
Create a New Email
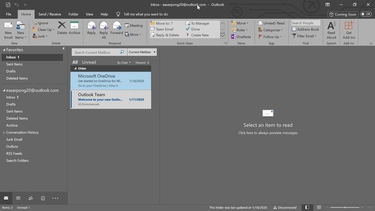[x=8, y=30]
